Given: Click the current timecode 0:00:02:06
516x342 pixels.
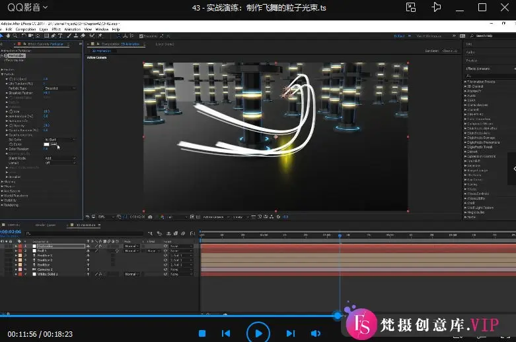Looking at the screenshot, I should click(11, 232).
